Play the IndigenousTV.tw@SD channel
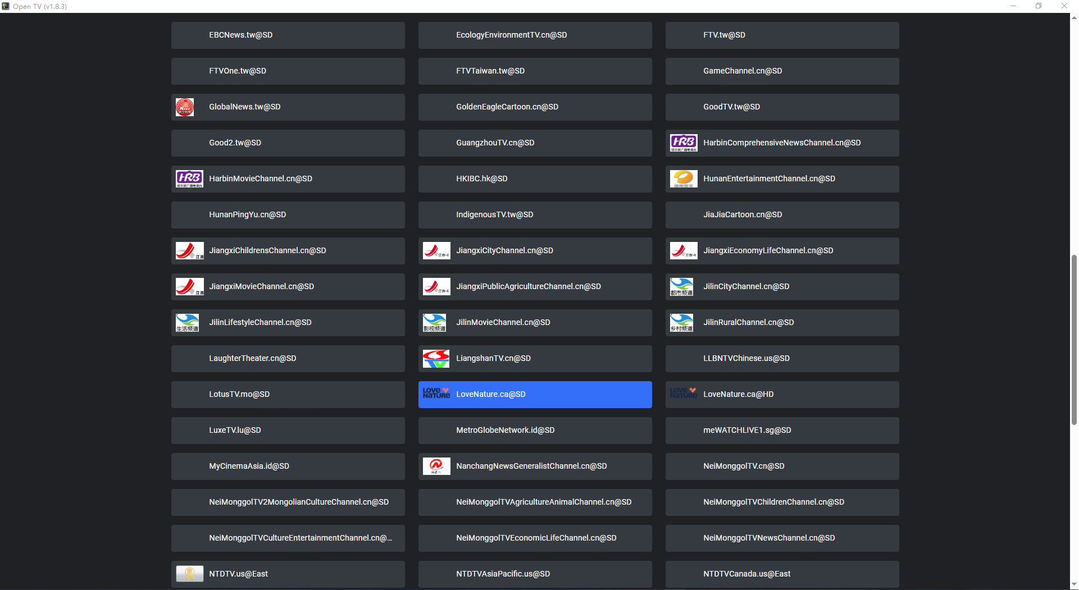This screenshot has height=590, width=1079. 535,215
